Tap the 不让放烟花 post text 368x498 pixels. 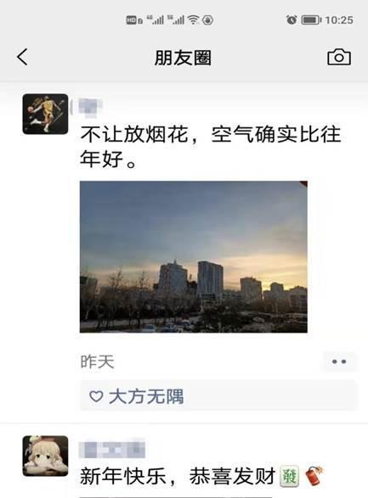coord(210,146)
